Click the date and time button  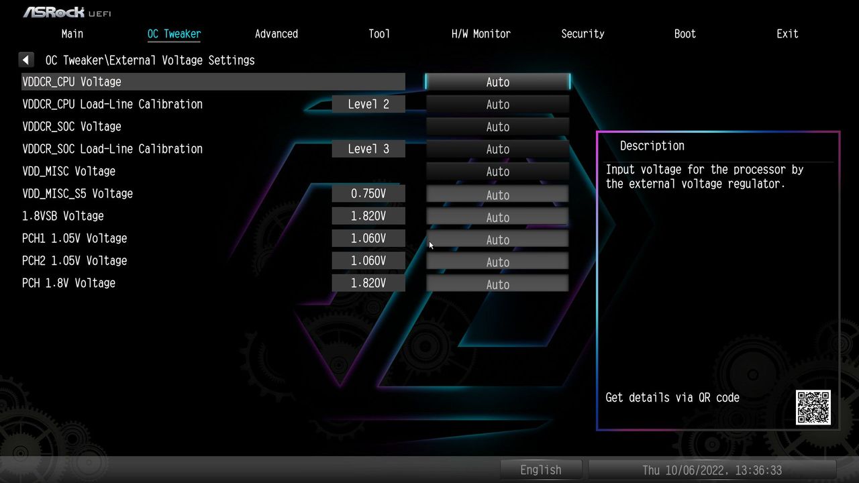(712, 470)
